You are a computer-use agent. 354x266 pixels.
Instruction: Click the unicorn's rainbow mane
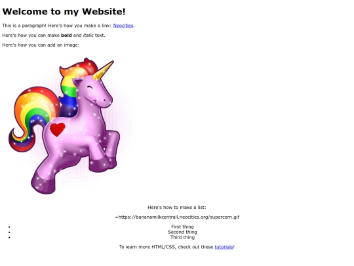(75, 86)
